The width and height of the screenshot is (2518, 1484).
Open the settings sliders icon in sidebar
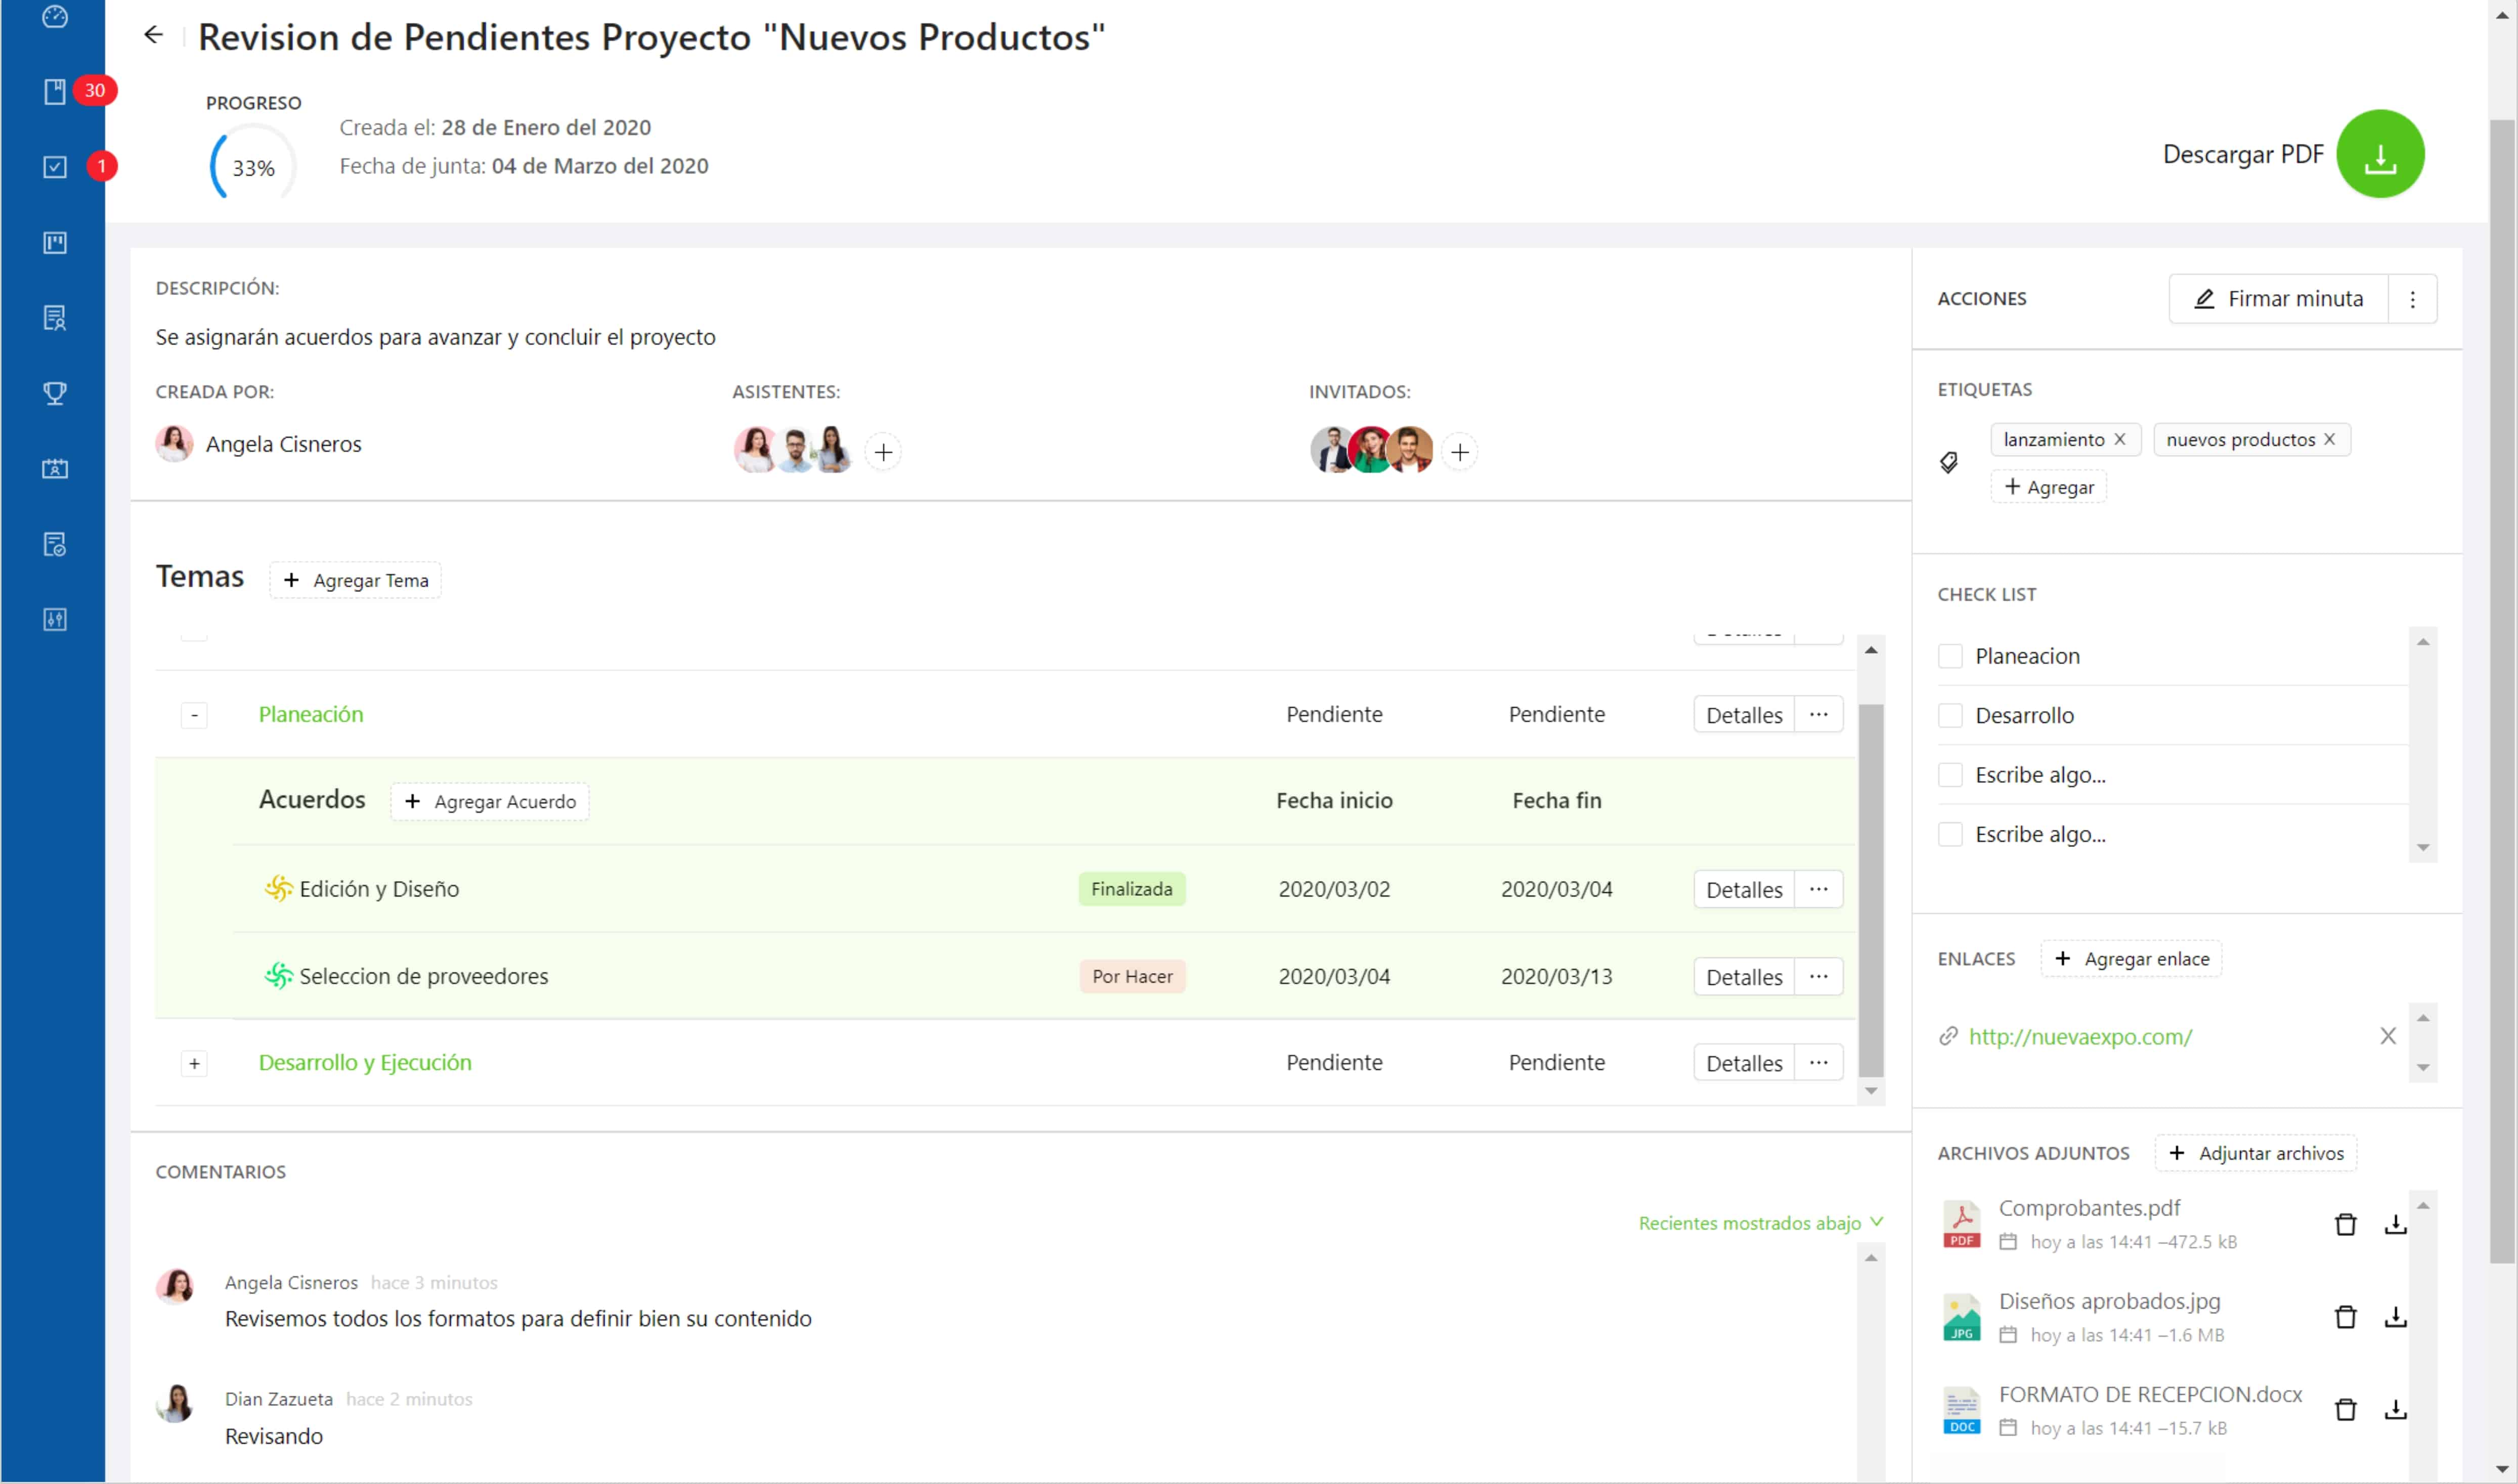click(55, 619)
